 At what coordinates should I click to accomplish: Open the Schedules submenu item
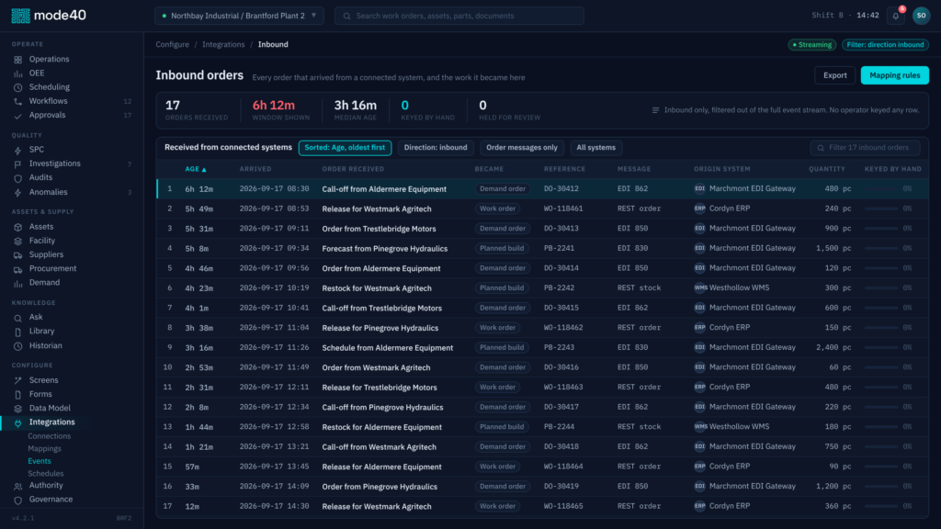pyautogui.click(x=46, y=474)
